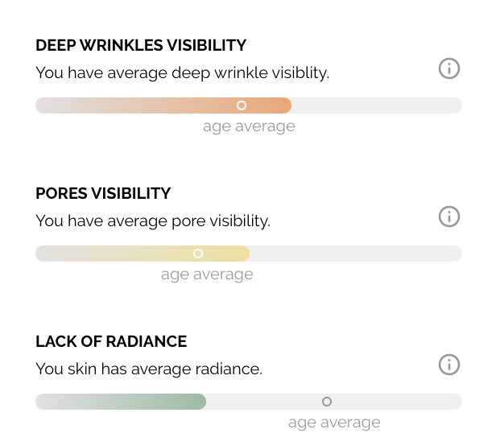Select the deep wrinkles age average circle marker
496x433 pixels.
pos(242,105)
